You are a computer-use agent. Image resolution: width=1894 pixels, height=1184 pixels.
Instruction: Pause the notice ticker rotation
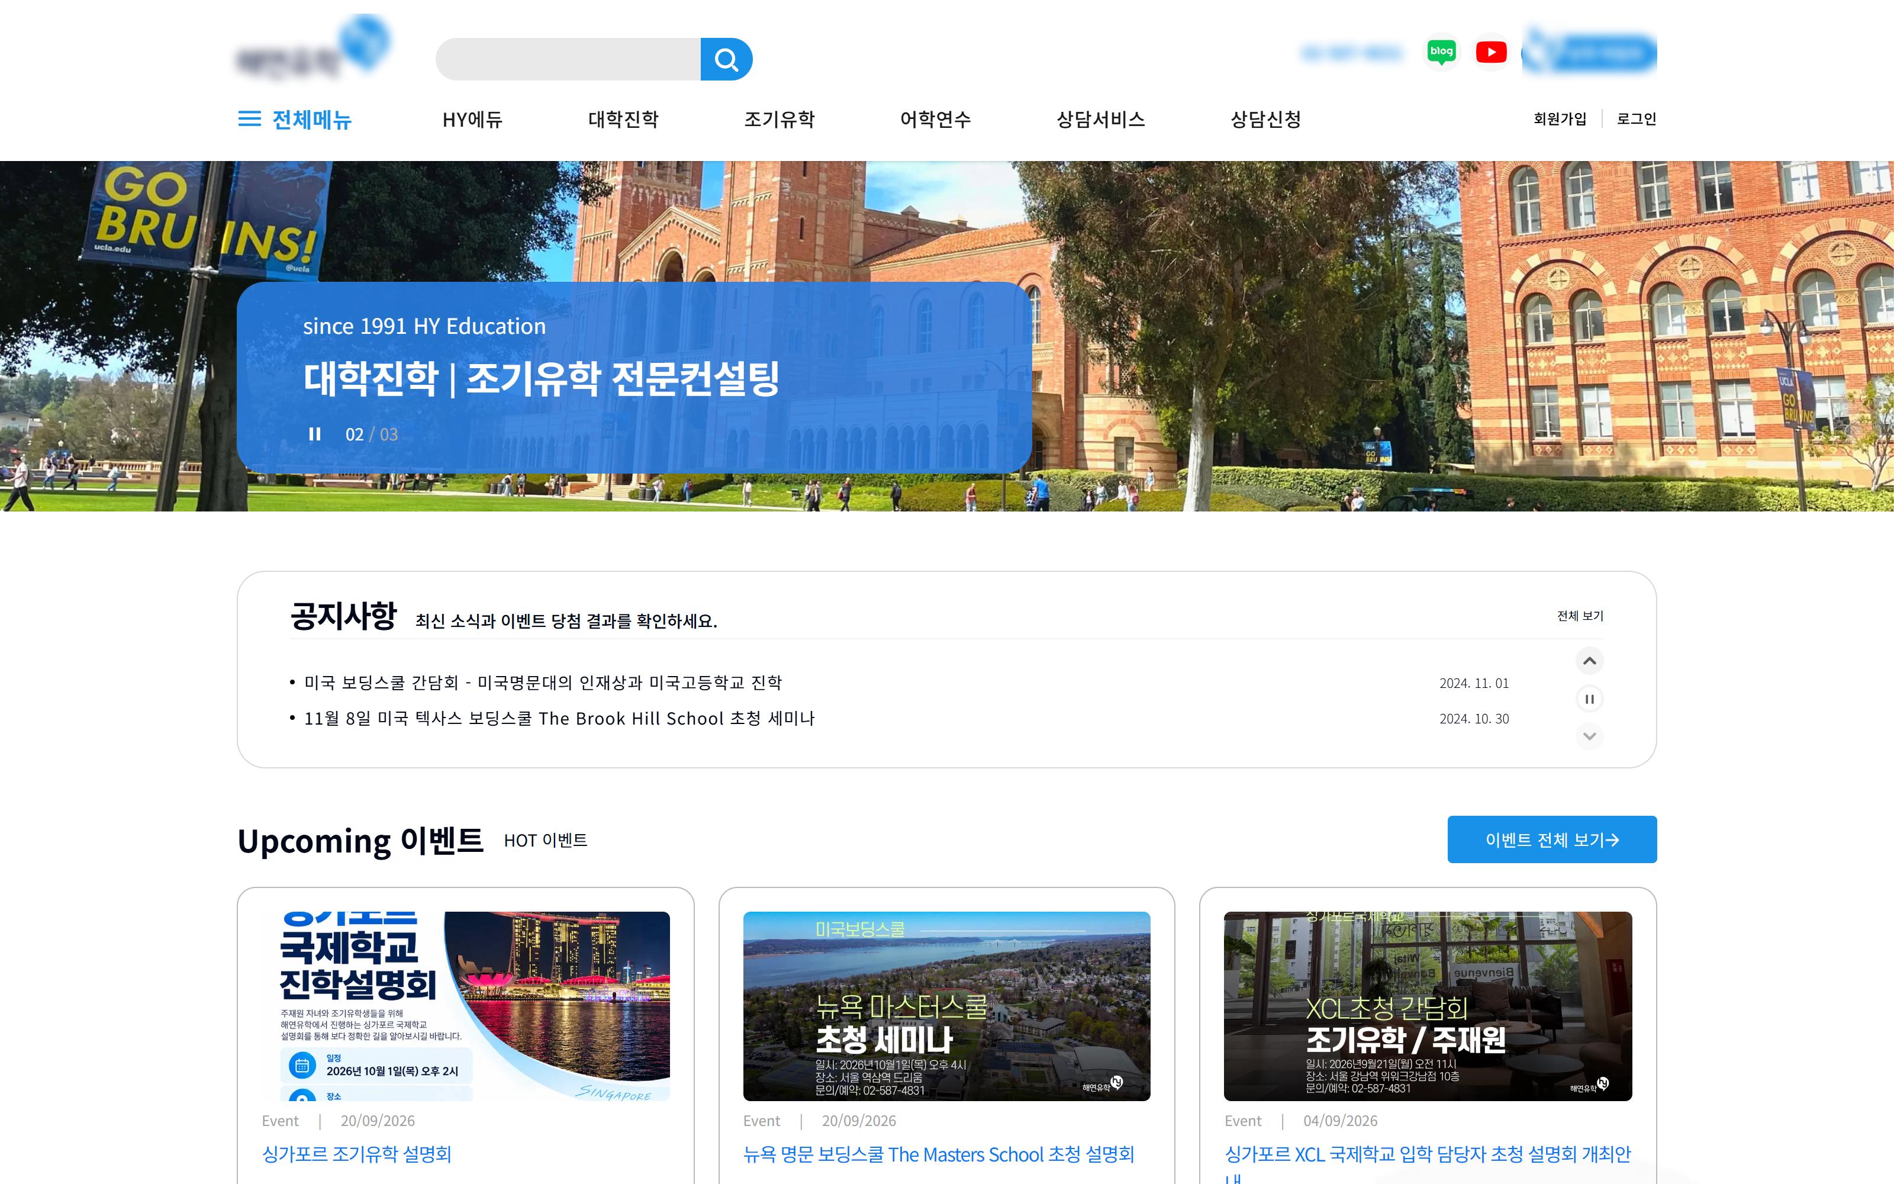click(1589, 699)
